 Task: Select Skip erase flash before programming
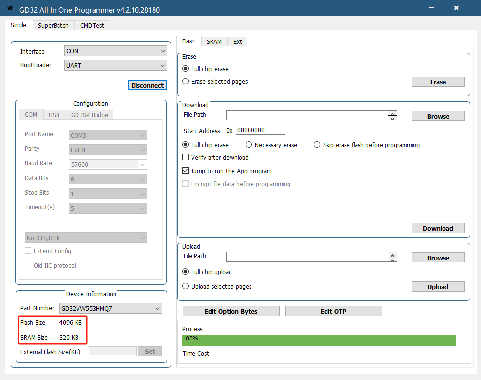pos(317,145)
